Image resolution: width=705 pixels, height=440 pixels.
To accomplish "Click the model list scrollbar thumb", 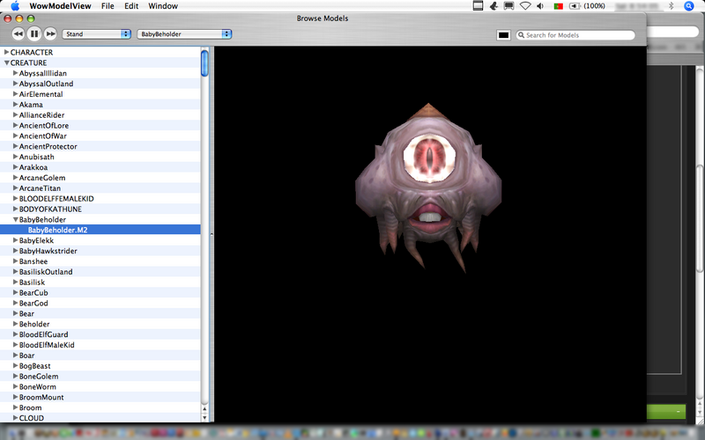I will [x=204, y=63].
